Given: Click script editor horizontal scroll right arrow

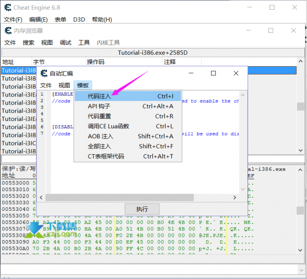Looking at the screenshot, I should click(235, 198).
